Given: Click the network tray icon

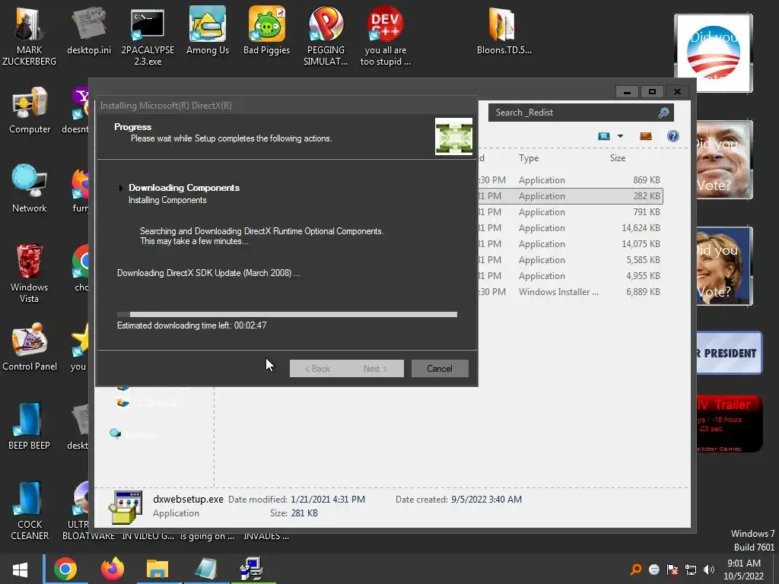Looking at the screenshot, I should [x=691, y=570].
